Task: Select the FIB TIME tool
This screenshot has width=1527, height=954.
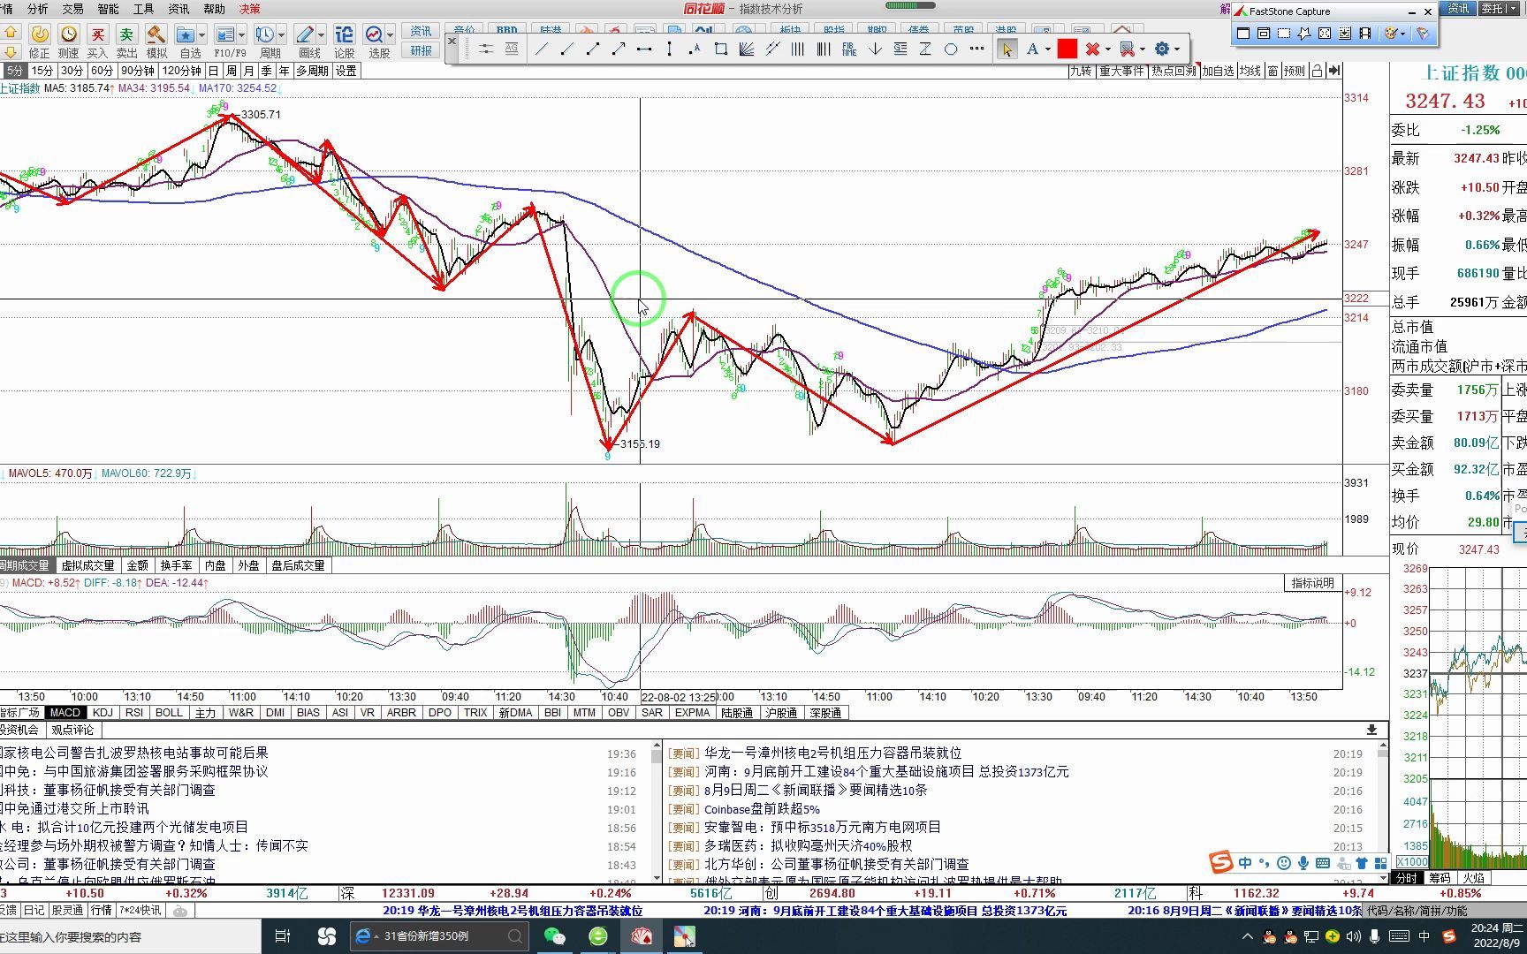Action: pyautogui.click(x=849, y=49)
